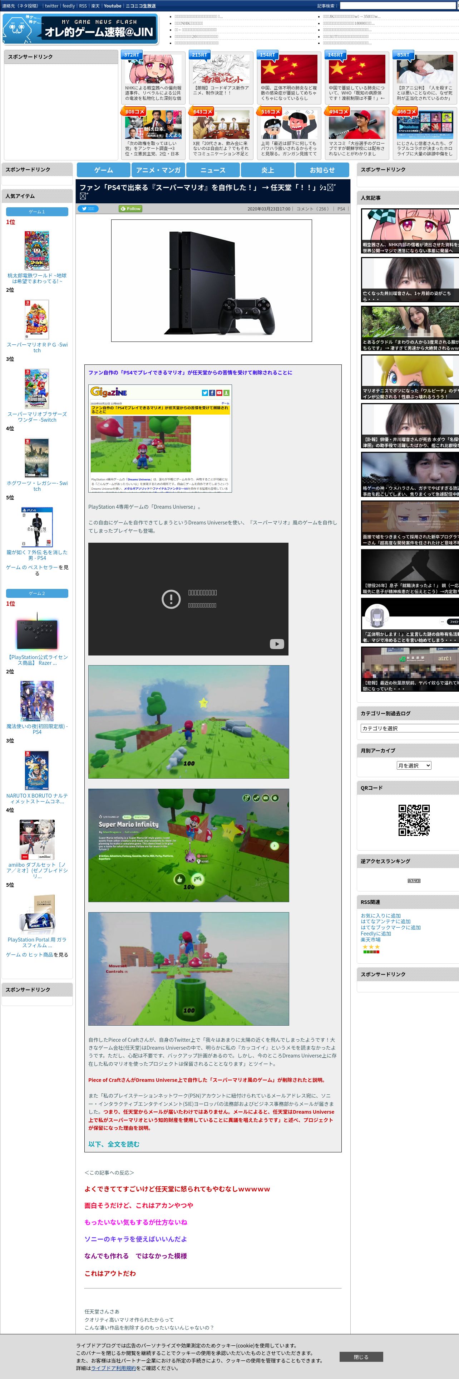Open the feedly link in top bar
The height and width of the screenshot is (1379, 459).
[x=68, y=6]
